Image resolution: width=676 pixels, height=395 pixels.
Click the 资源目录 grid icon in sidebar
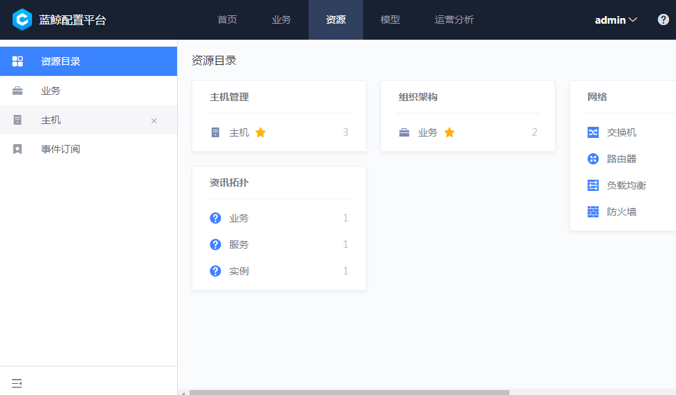tap(17, 61)
